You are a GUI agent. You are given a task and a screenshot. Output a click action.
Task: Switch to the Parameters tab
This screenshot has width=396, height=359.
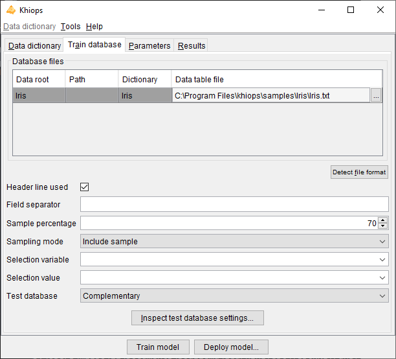(x=149, y=46)
